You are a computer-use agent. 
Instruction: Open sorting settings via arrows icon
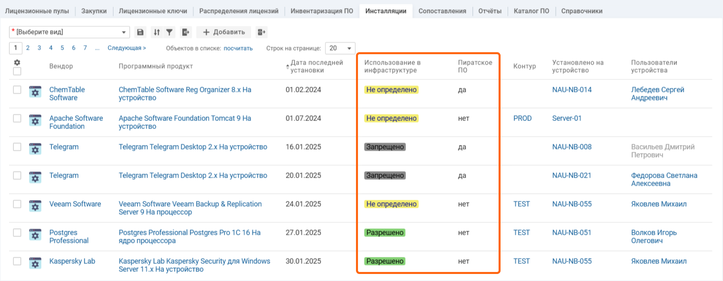click(x=157, y=32)
